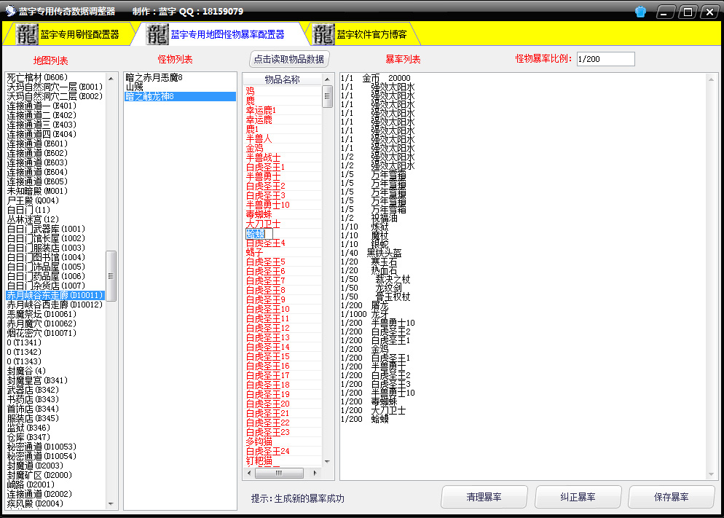Viewport: 724px width, 518px height.
Task: Switch to the 蓝宇专用刷怪配置器 tab
Action: tap(79, 34)
